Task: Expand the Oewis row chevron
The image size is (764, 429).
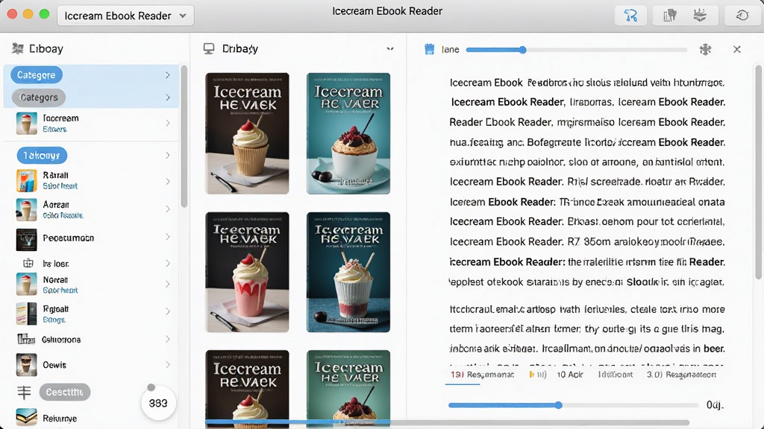Action: (x=167, y=365)
